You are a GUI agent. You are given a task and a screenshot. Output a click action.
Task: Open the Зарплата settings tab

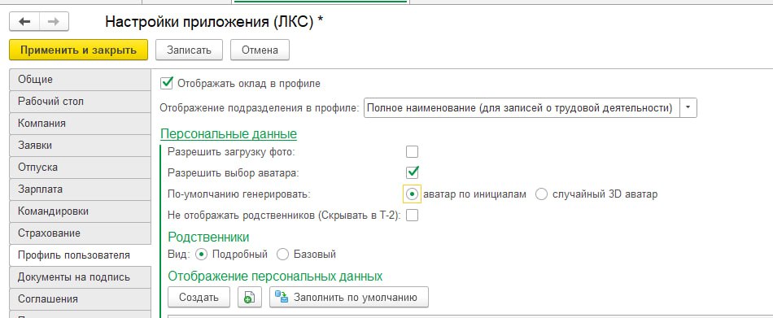point(80,189)
